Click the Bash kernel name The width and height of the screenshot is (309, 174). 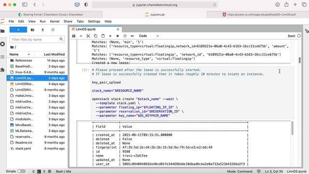tap(292, 36)
